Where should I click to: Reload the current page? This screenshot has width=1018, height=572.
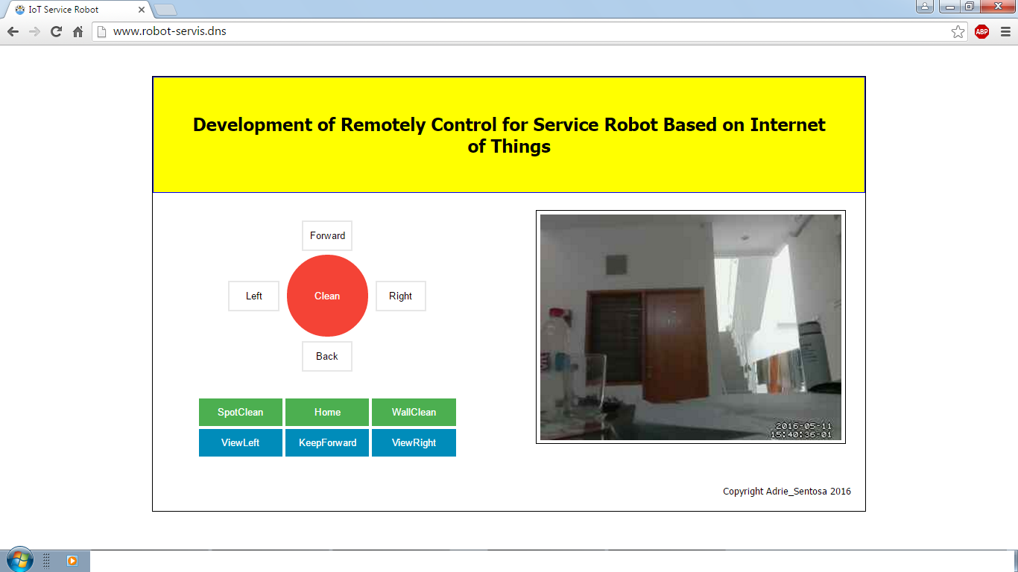(x=56, y=31)
